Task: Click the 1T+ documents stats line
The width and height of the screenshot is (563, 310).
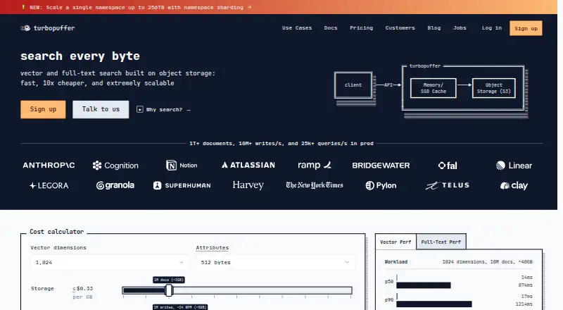Action: click(281, 144)
